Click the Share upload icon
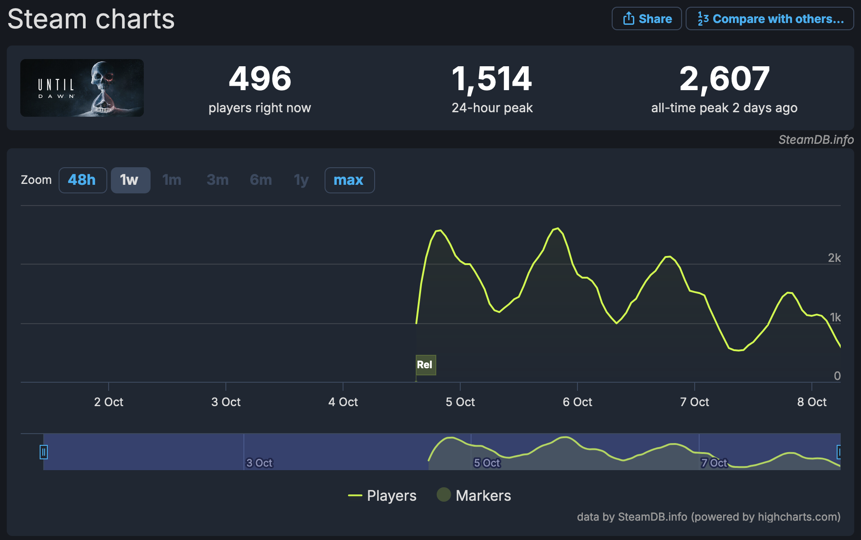 (629, 18)
